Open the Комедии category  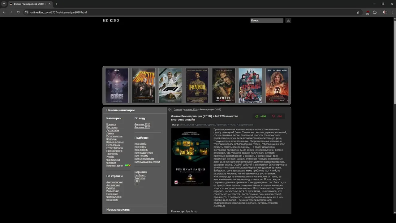point(111,139)
